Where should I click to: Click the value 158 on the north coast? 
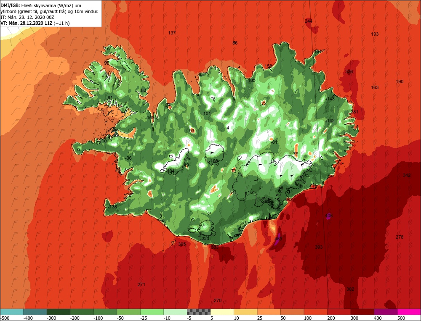[268, 66]
